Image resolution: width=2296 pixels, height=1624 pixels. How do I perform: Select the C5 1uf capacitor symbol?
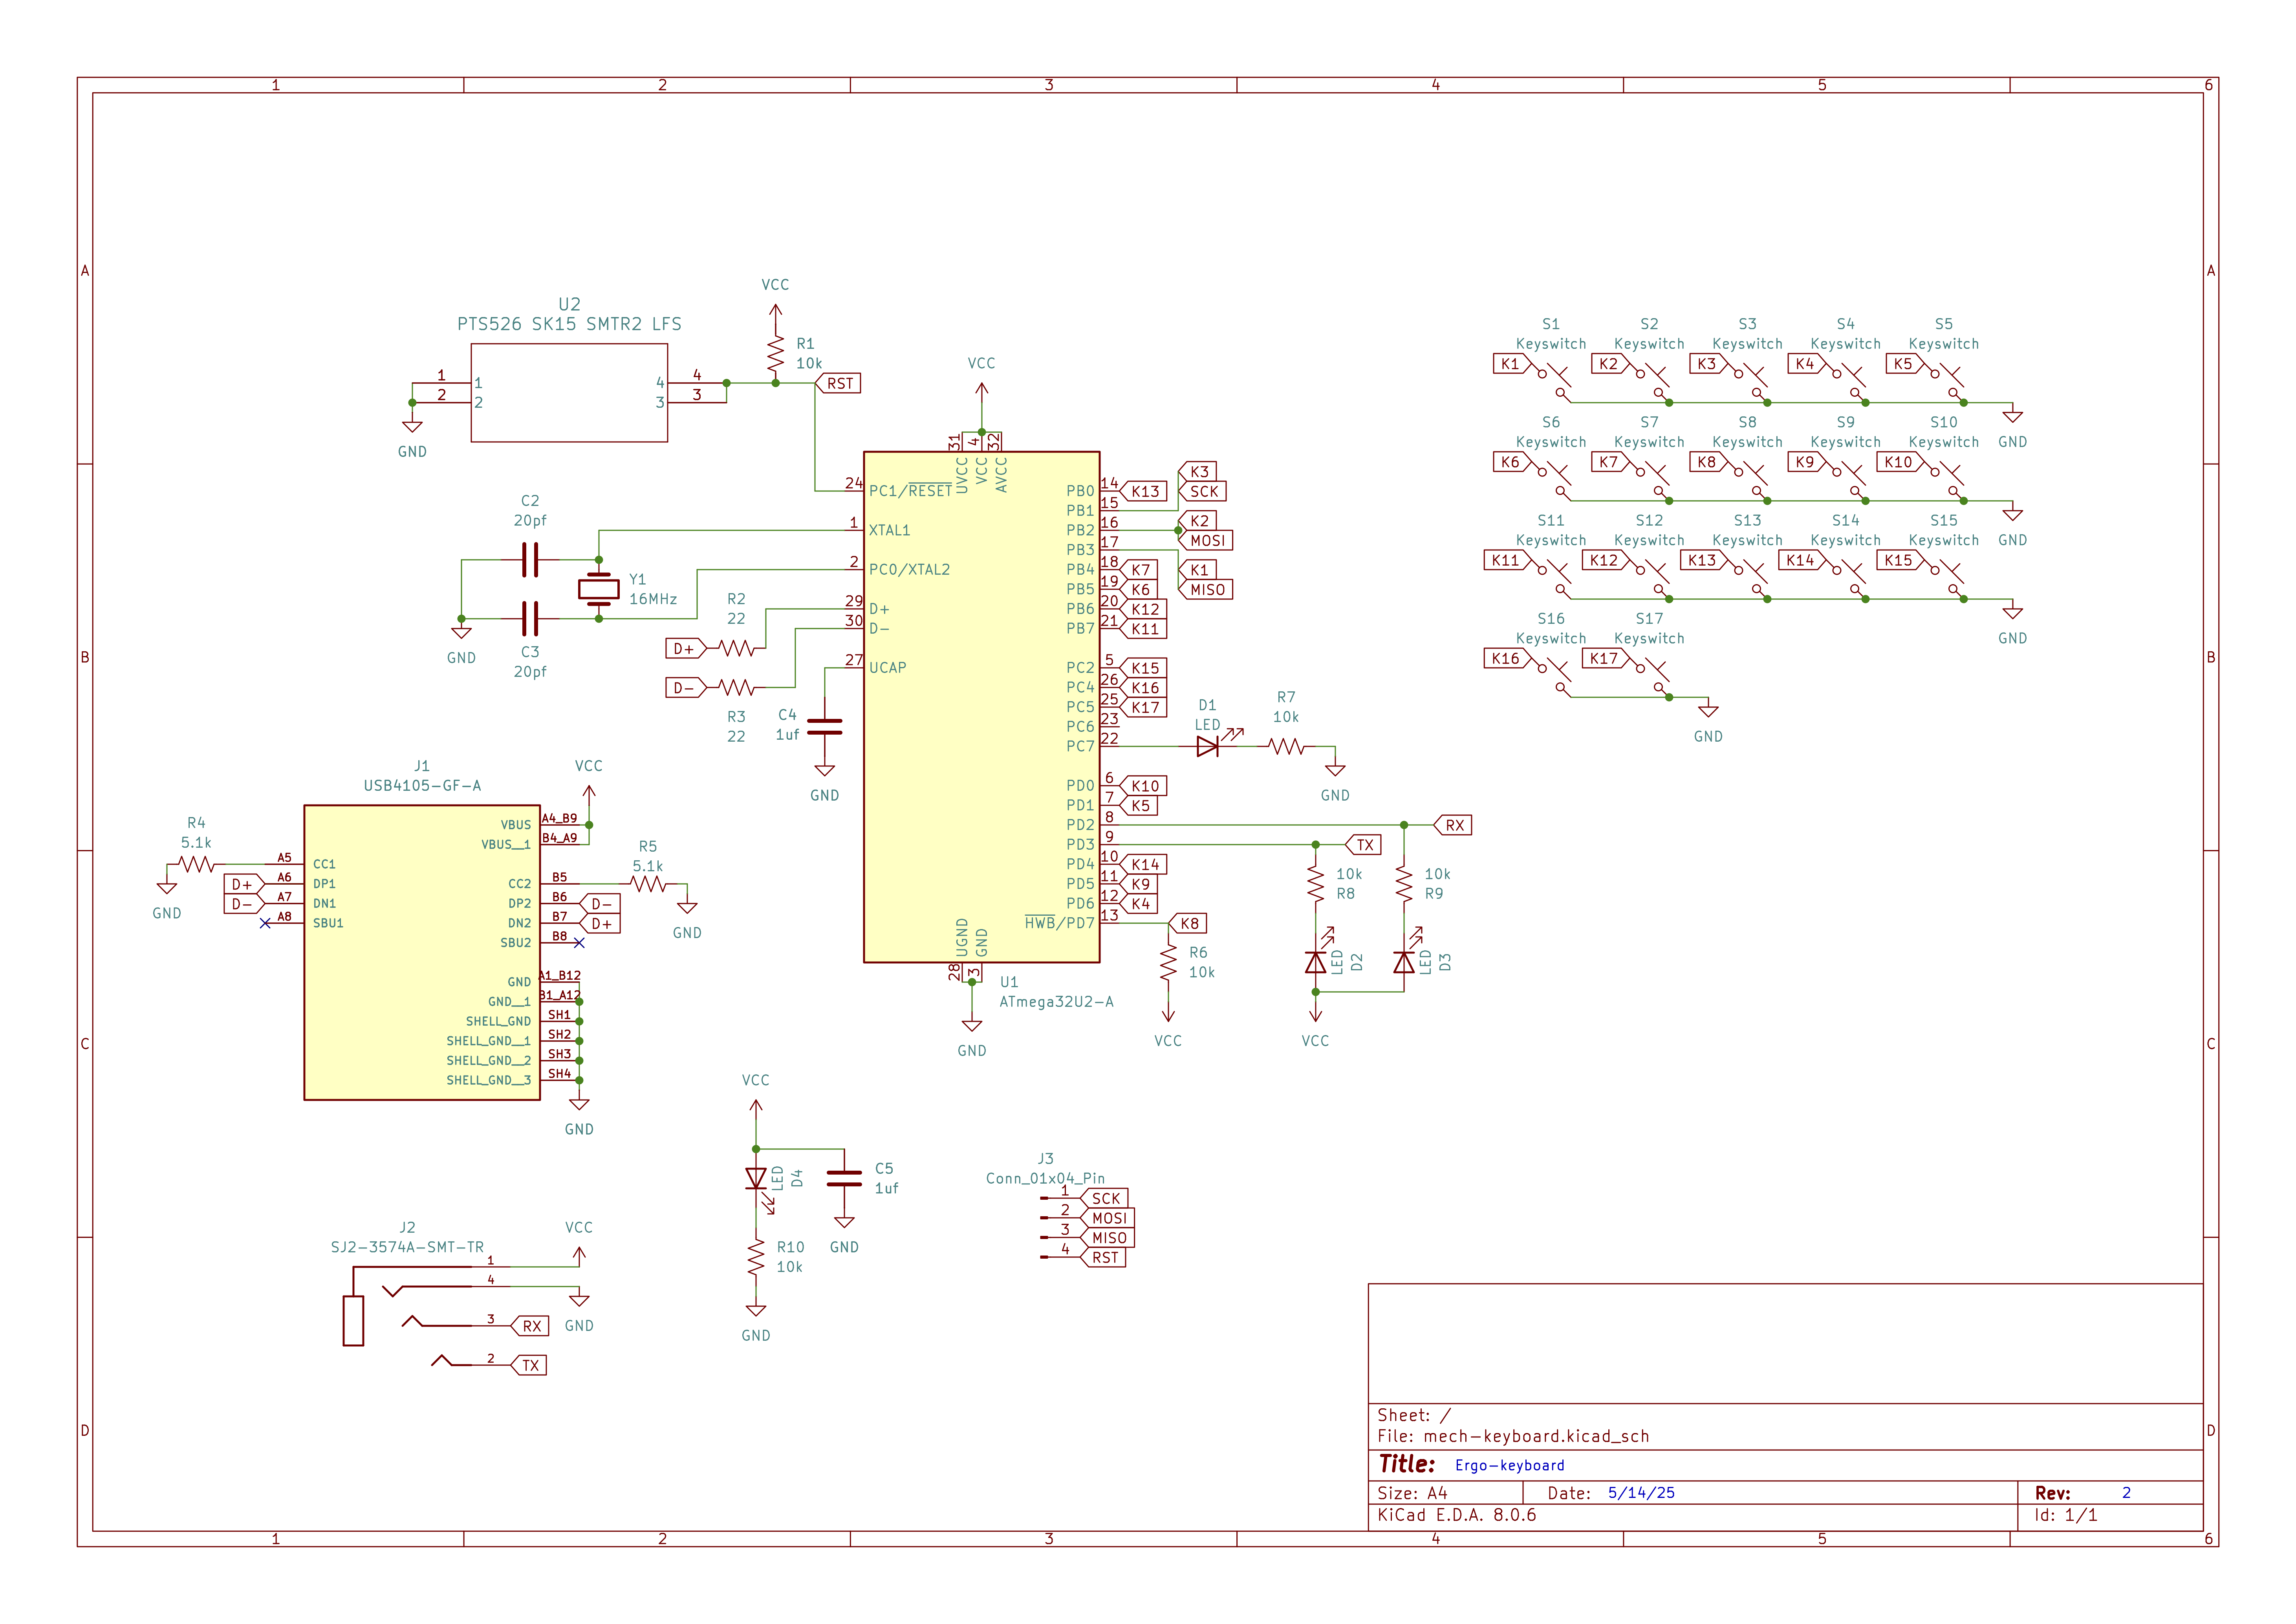pyautogui.click(x=844, y=1179)
